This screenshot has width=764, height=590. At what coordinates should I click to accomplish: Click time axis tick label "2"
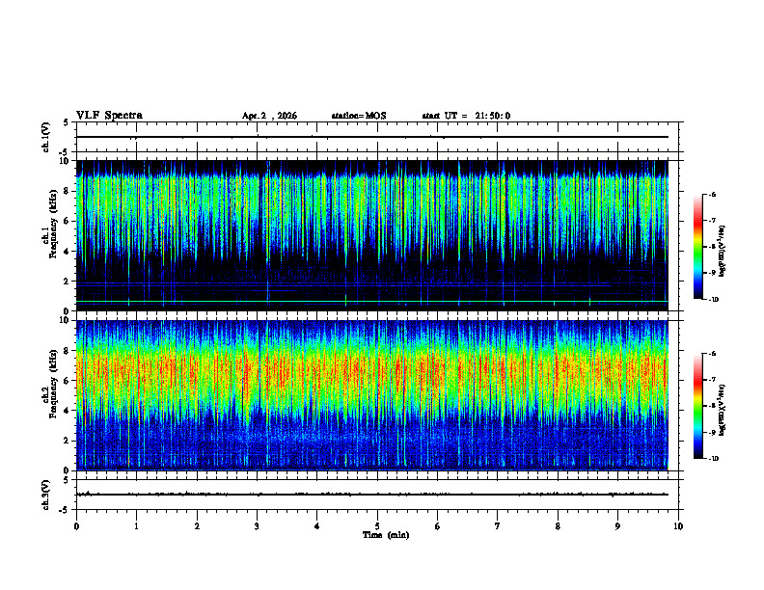pos(197,526)
